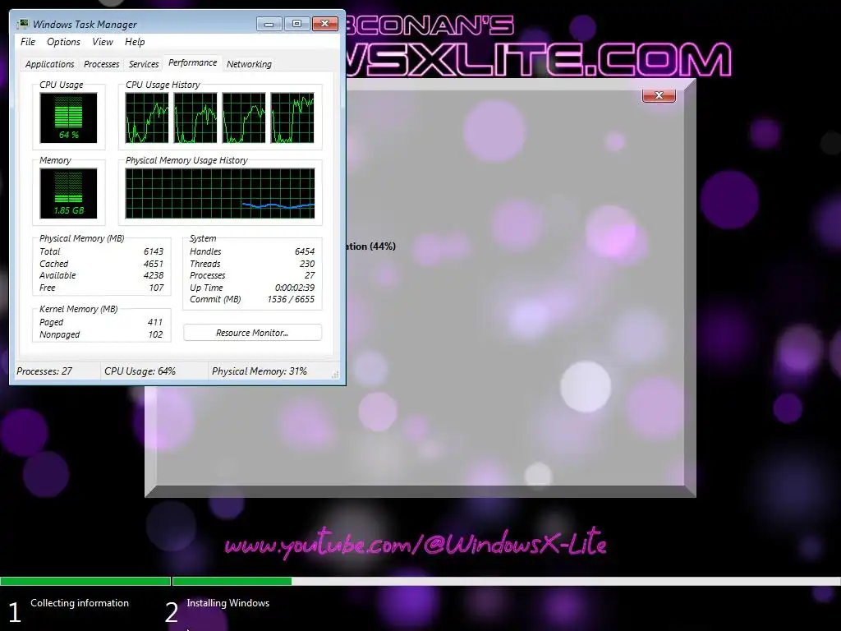This screenshot has height=631, width=841.
Task: Click the Memory 1.85 GB gauge
Action: tap(69, 193)
